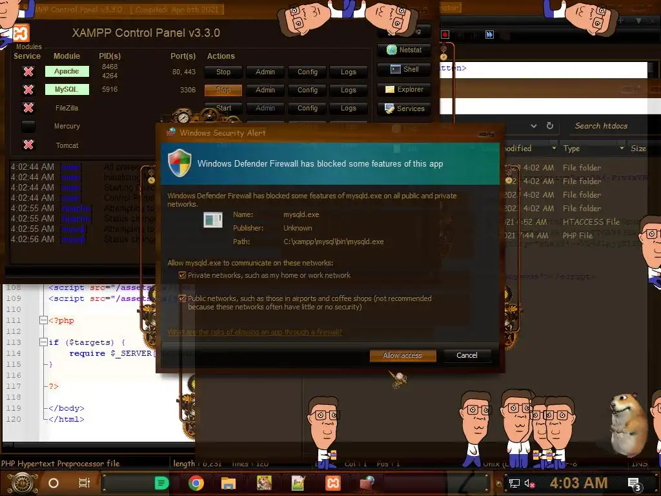661x496 pixels.
Task: Click the </html> tag in the editor
Action: coord(66,419)
